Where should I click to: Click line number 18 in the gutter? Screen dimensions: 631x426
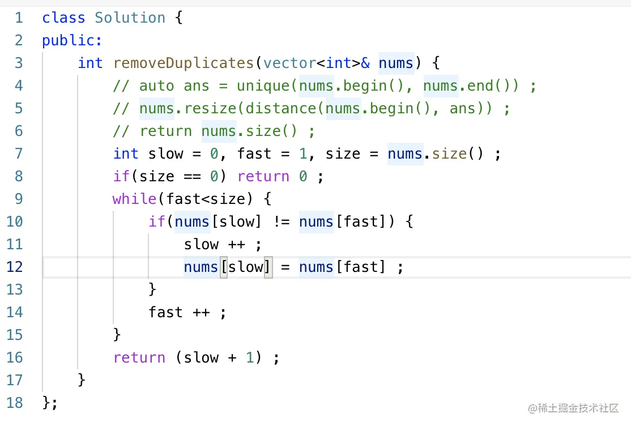click(15, 402)
